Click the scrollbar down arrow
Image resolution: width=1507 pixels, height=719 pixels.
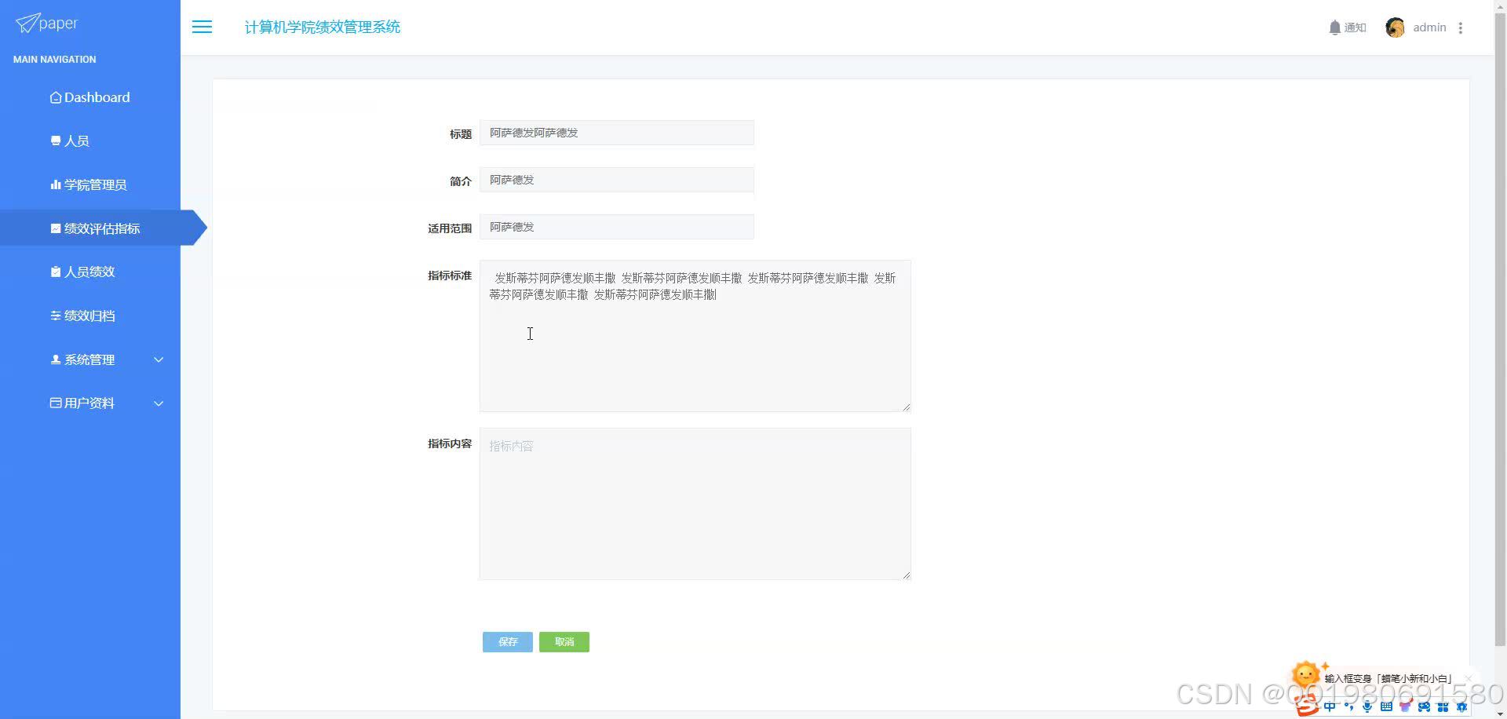(1500, 714)
